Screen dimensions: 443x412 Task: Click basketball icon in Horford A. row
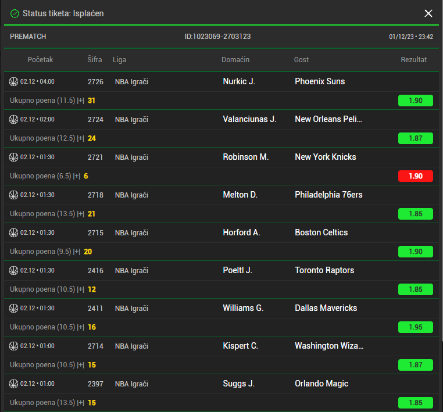coord(13,232)
